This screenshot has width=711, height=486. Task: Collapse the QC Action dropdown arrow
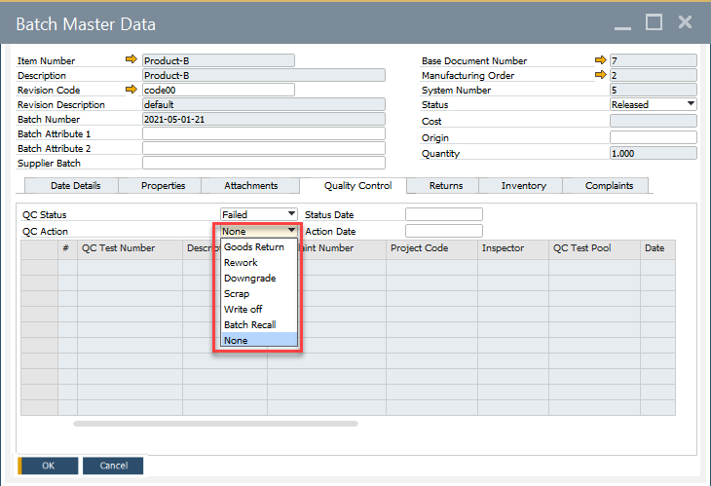pos(290,231)
